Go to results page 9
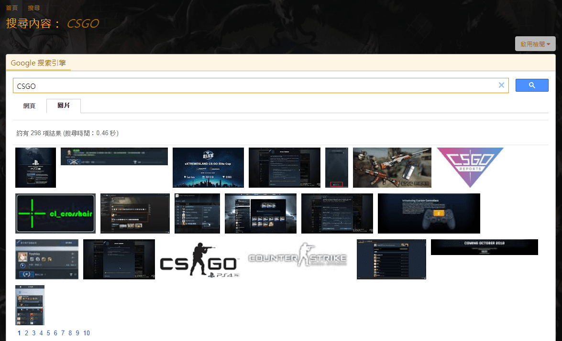Viewport: 562px width, 341px height. coord(77,333)
